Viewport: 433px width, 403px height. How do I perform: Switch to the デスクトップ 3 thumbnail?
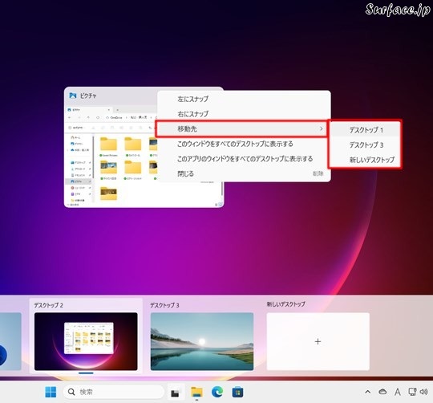pos(202,341)
